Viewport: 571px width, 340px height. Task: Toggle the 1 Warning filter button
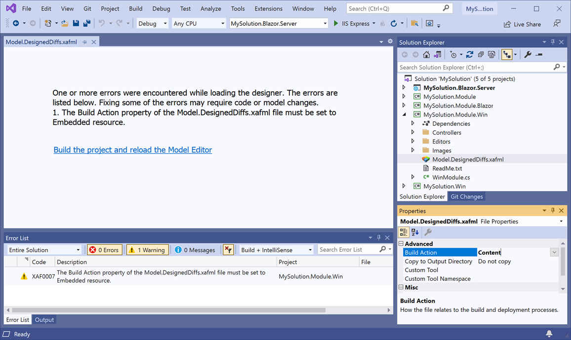[x=148, y=250]
